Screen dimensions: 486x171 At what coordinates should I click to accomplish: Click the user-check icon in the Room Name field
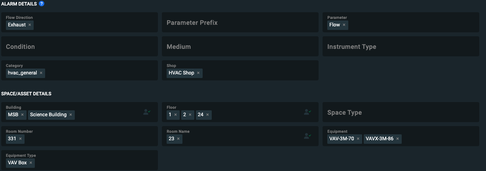pyautogui.click(x=308, y=136)
